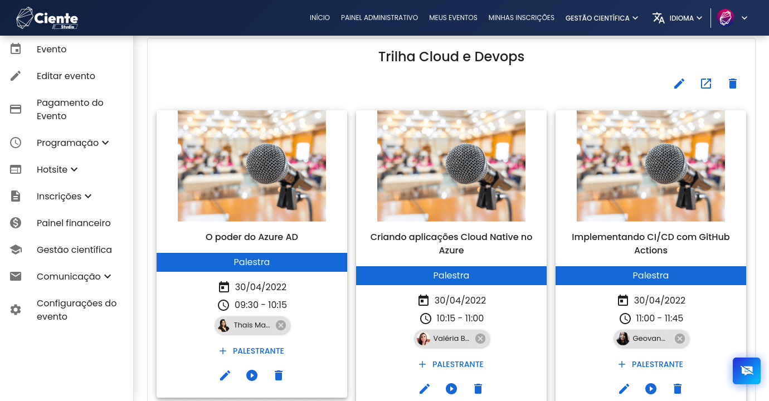Remove speaker Thais Ma... chip
The image size is (769, 401).
[x=281, y=325]
